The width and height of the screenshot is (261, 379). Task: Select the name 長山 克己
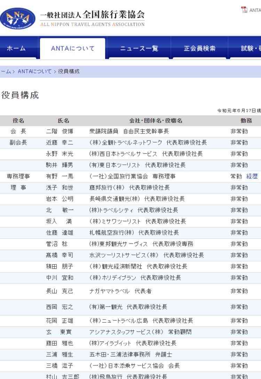(60, 291)
